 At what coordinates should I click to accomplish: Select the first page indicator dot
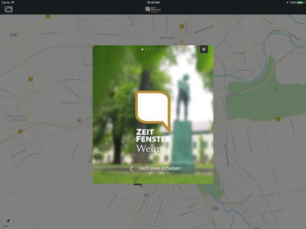click(142, 49)
